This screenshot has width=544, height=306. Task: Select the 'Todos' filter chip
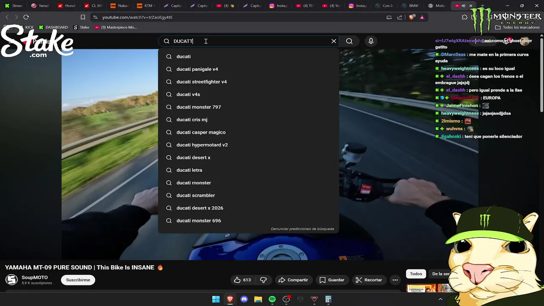coord(416,274)
